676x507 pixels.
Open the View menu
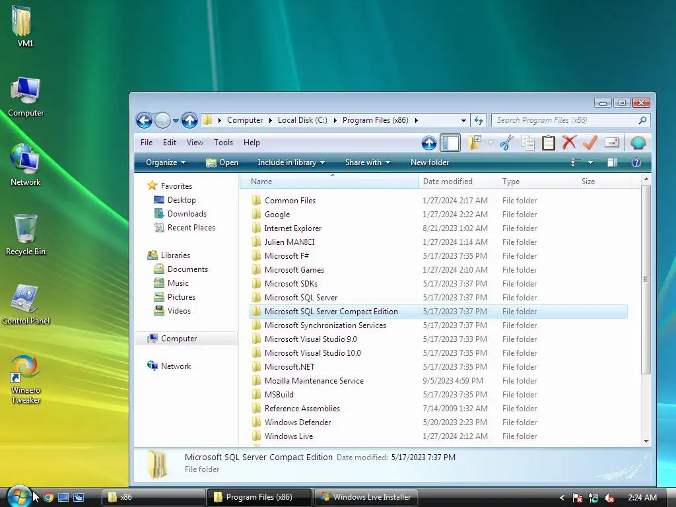pos(195,143)
